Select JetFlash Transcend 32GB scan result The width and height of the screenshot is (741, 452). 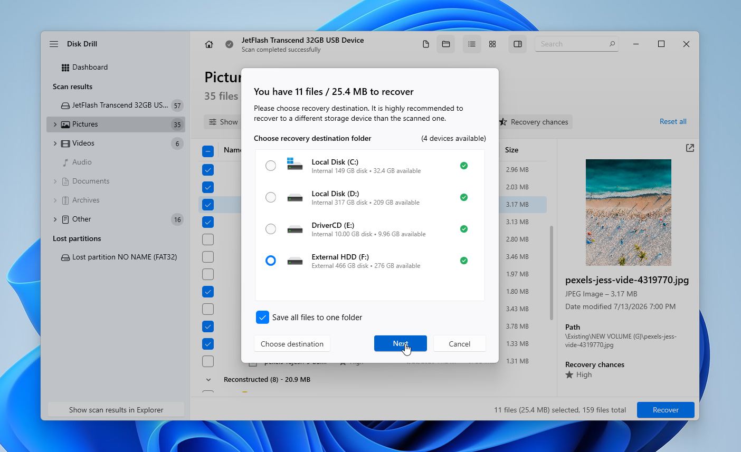coord(116,105)
